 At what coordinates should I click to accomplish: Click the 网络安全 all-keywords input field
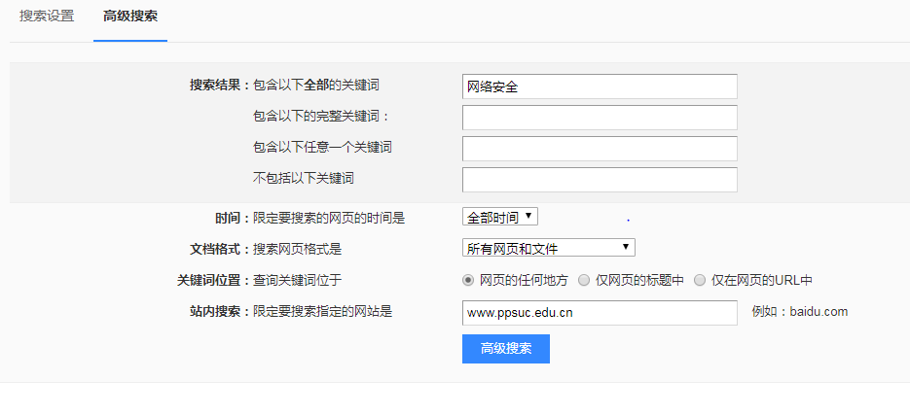pyautogui.click(x=600, y=86)
